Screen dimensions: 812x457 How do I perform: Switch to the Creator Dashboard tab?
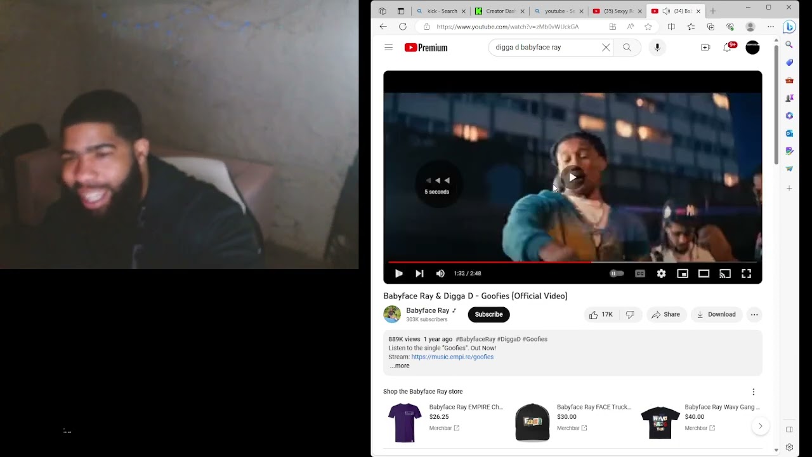point(499,11)
